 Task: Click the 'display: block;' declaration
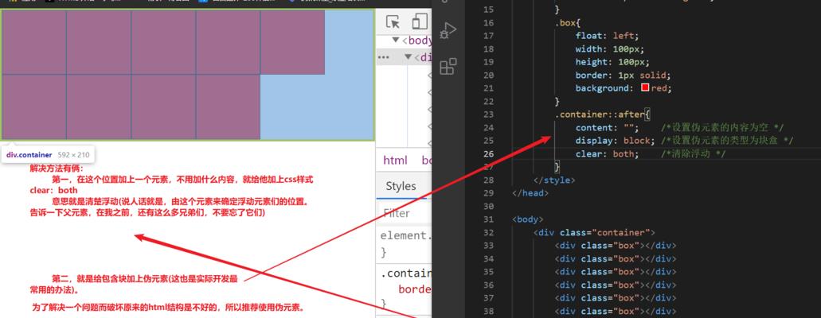point(616,141)
